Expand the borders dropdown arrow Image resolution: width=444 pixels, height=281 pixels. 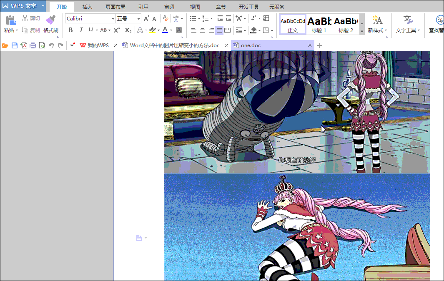point(272,30)
